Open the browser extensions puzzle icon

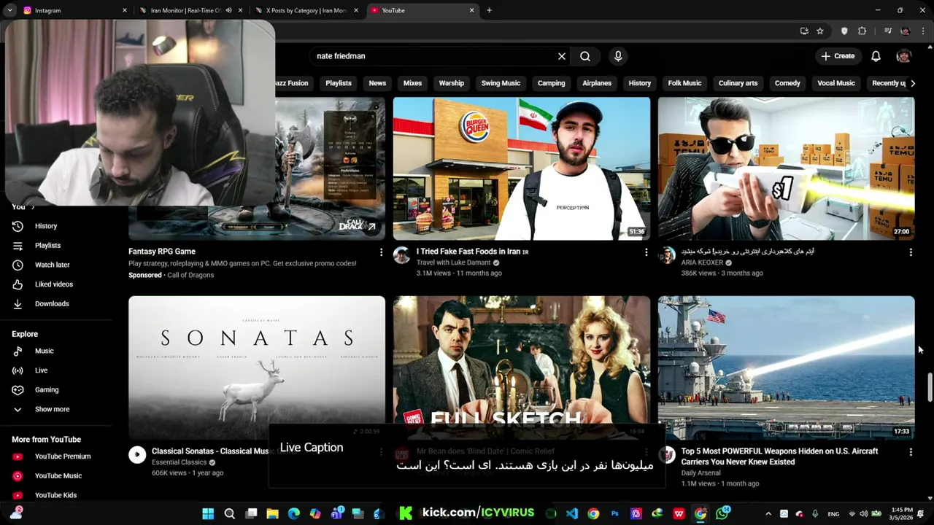862,31
